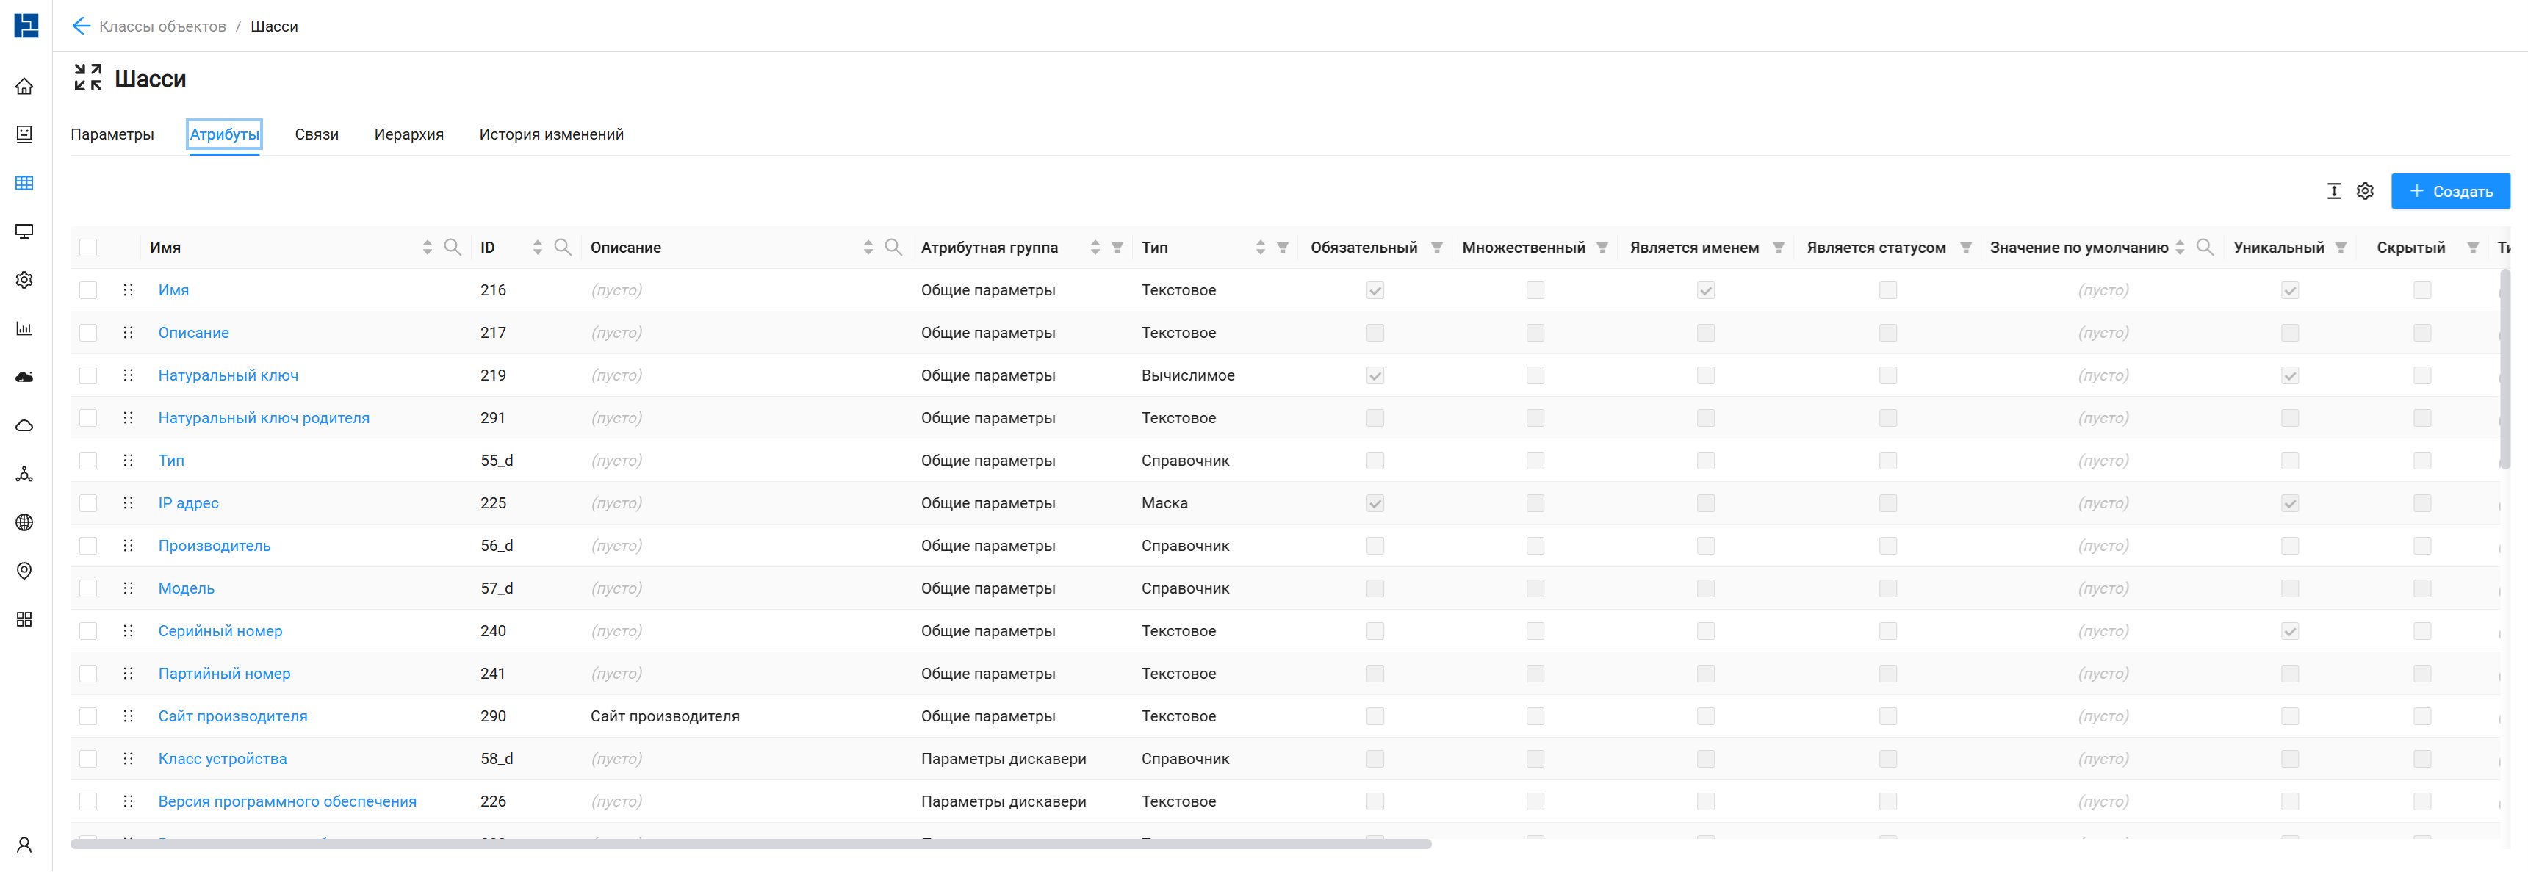Open the home icon in sidebar
Screen dimensions: 2528x872
point(24,86)
